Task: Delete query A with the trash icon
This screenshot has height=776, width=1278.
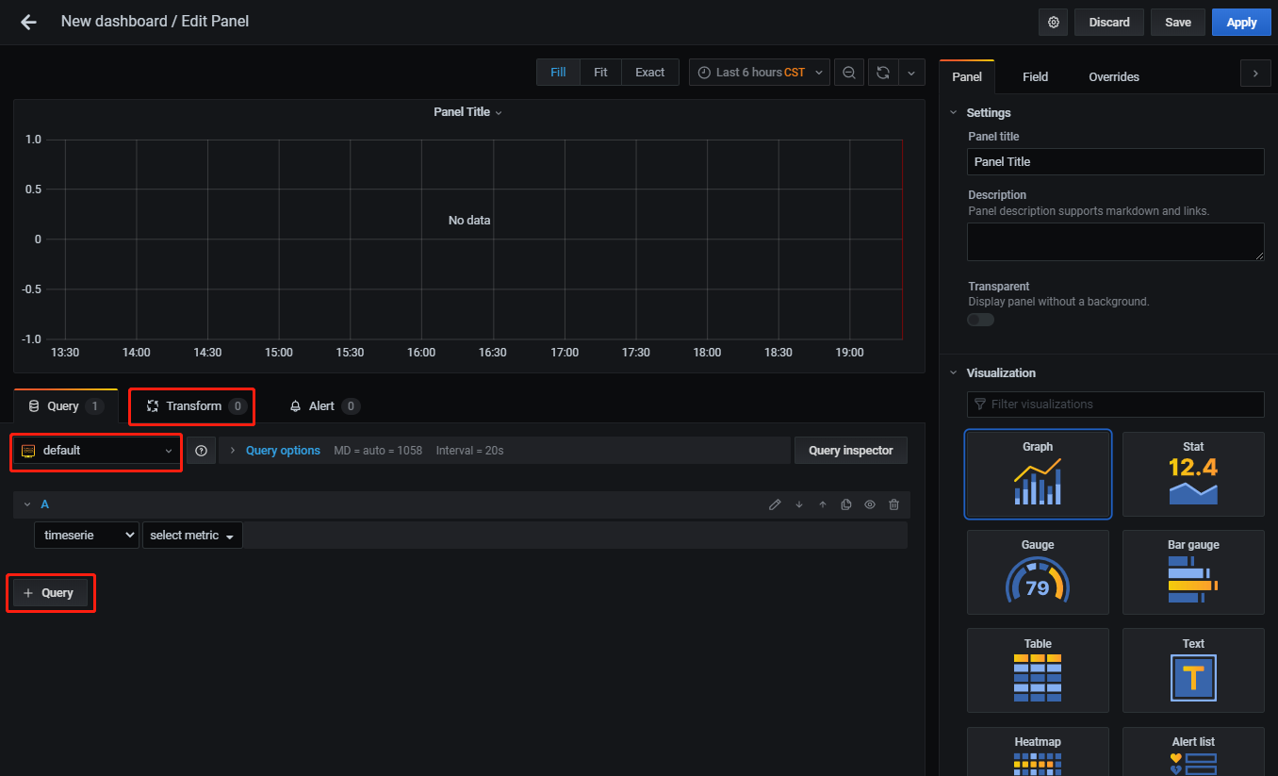Action: tap(893, 504)
